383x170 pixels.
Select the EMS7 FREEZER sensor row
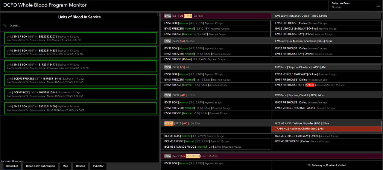(216, 108)
